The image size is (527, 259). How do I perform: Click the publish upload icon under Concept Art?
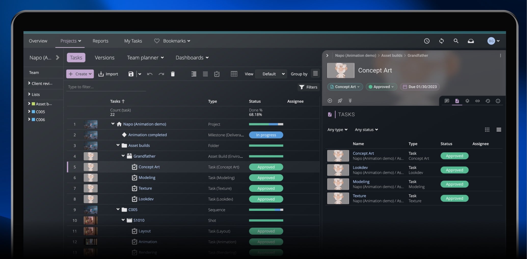[x=350, y=101]
